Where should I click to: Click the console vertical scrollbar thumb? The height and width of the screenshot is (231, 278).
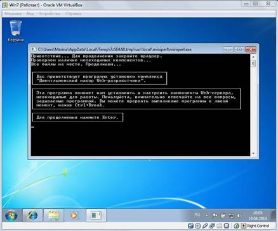(x=253, y=63)
